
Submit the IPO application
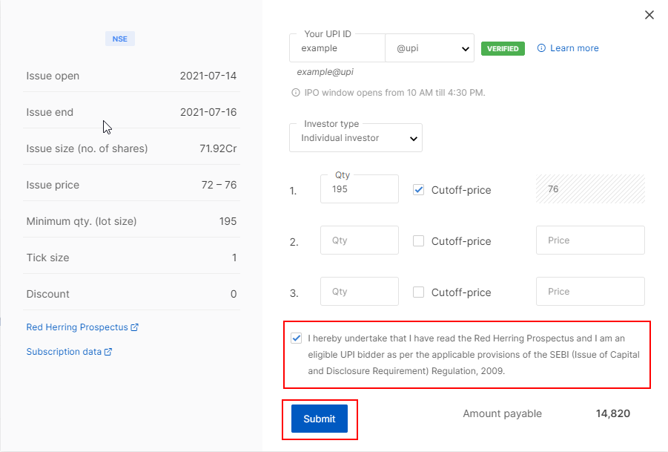coord(320,419)
